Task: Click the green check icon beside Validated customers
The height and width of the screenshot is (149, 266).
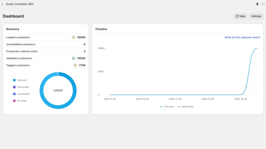Action: (73, 58)
